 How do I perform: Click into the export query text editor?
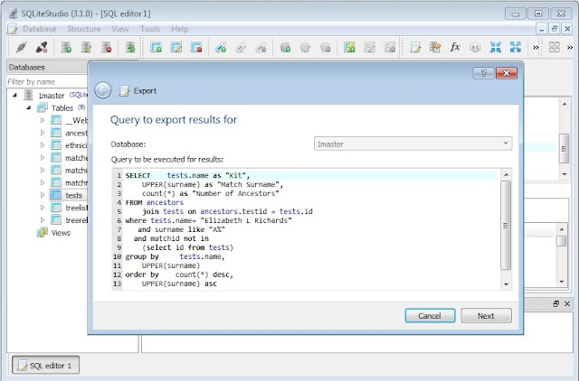point(311,229)
